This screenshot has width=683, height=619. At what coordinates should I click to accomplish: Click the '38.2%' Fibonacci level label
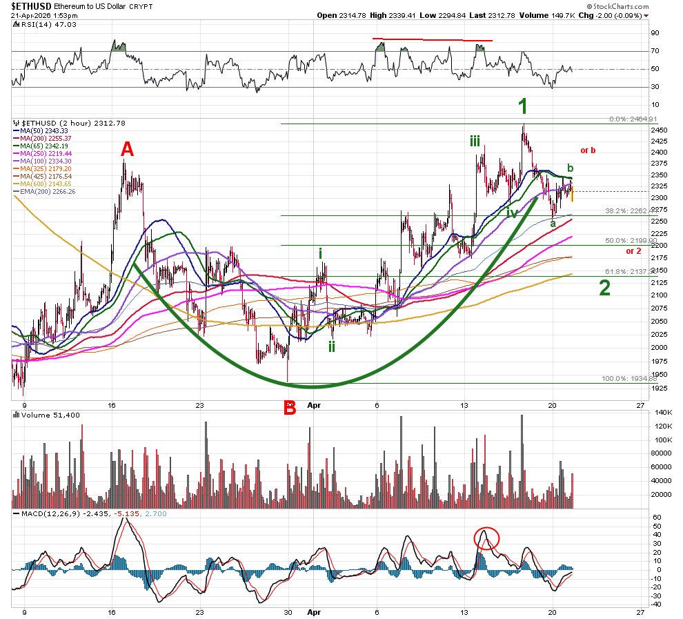[631, 211]
